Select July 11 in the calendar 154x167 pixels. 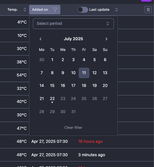[x=84, y=73]
